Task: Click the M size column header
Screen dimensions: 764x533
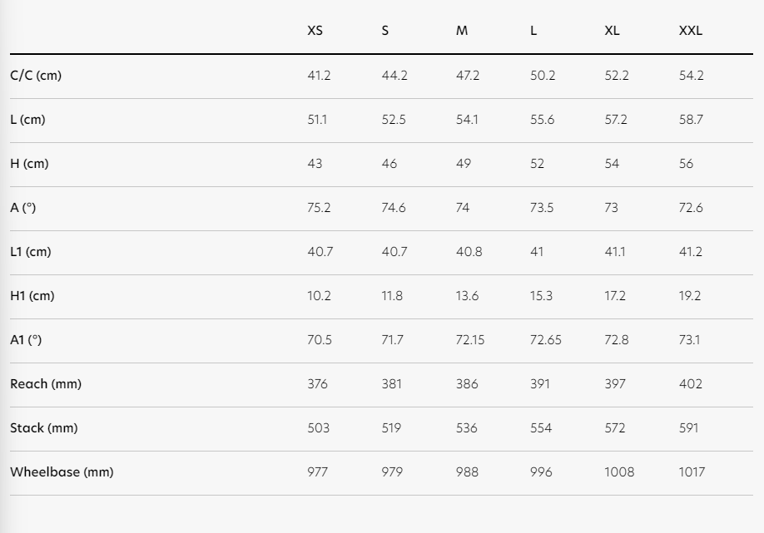Action: coord(462,31)
